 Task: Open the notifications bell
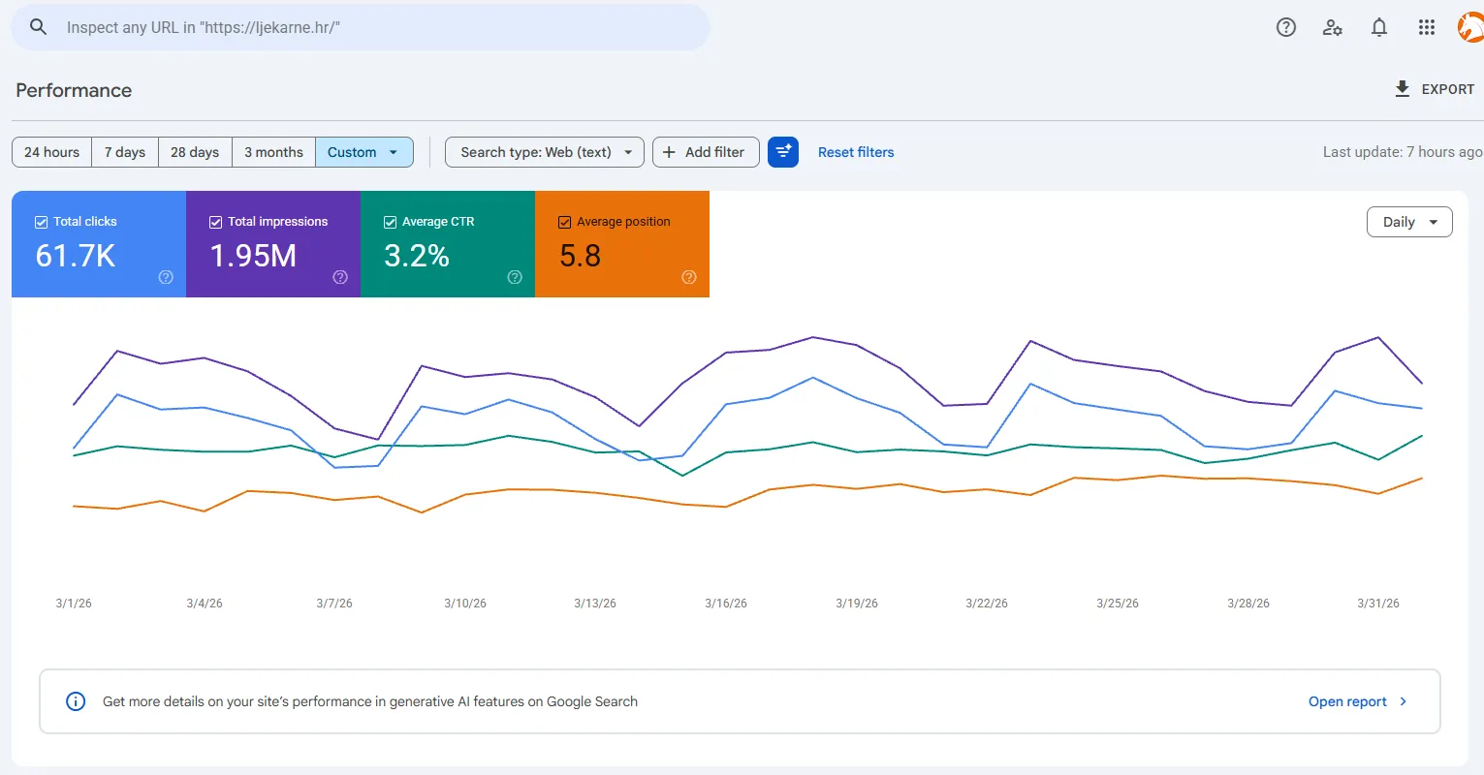click(1379, 27)
